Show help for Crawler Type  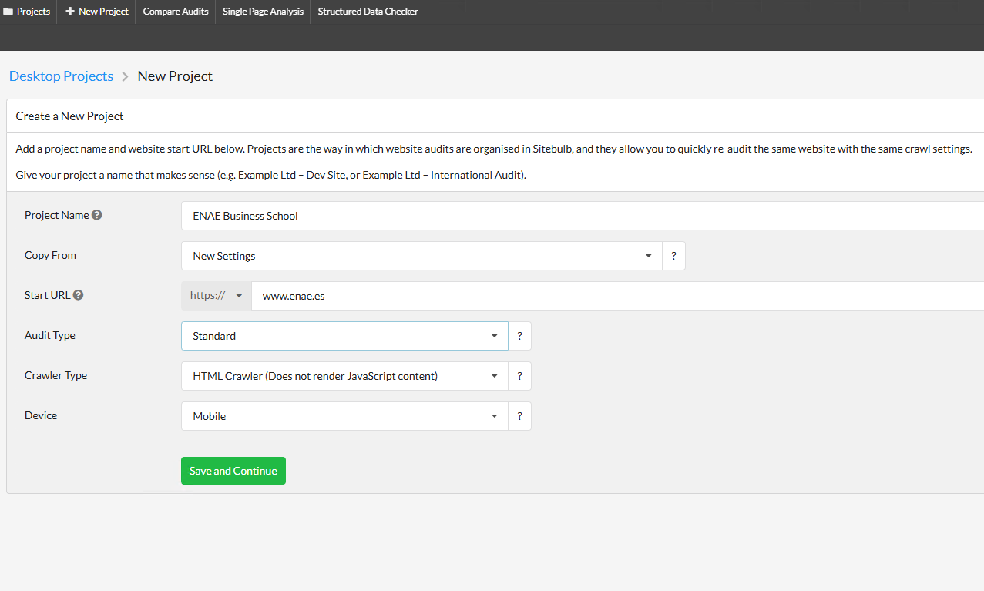click(519, 376)
